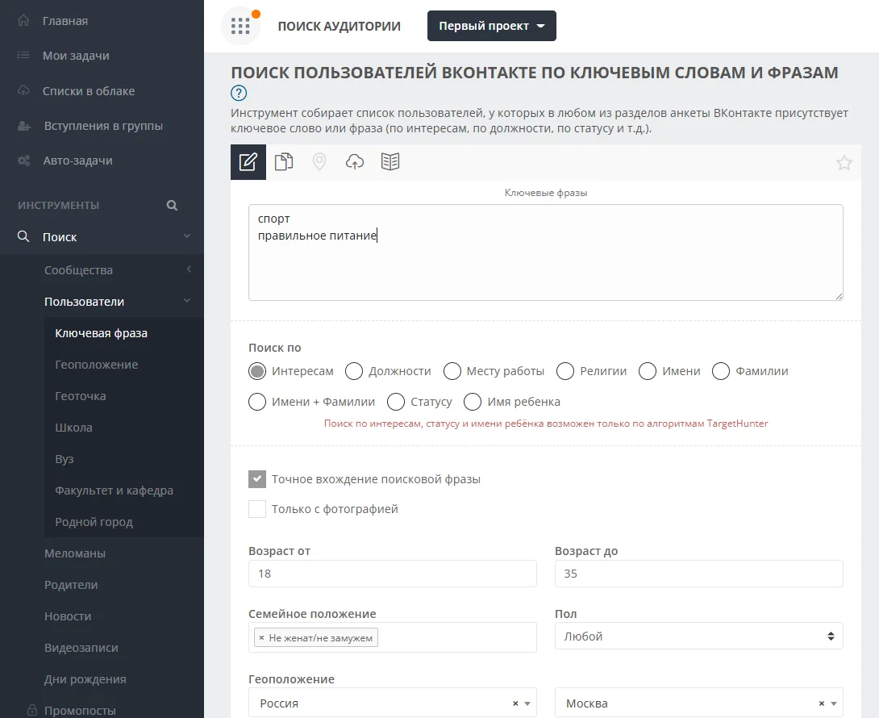Select the Интересам radio button
Viewport: 879px width, 718px height.
click(x=257, y=371)
